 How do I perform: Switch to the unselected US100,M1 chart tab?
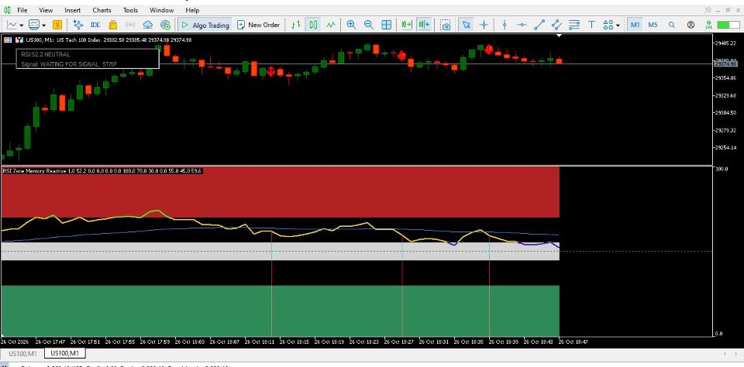(22, 353)
